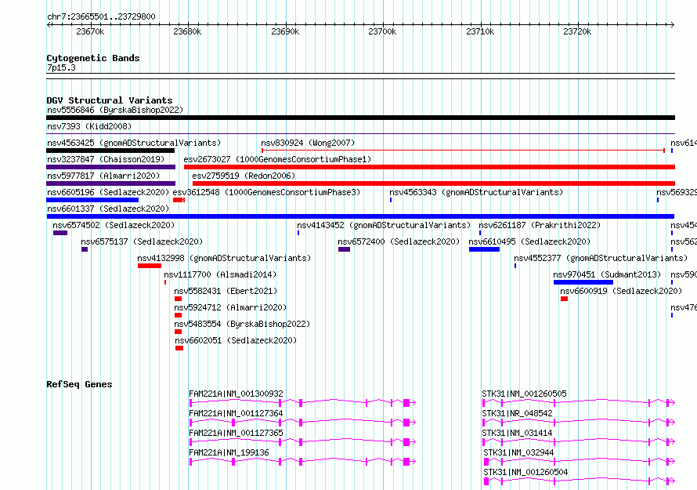697x490 pixels.
Task: Select purple bar under nsv3237847
Action: [110, 167]
